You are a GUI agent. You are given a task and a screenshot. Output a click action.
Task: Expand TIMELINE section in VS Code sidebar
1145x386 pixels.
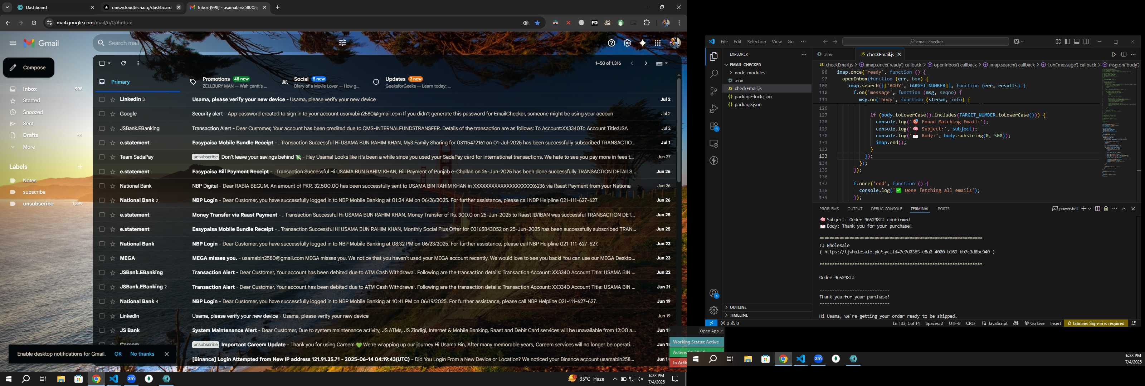(x=767, y=315)
